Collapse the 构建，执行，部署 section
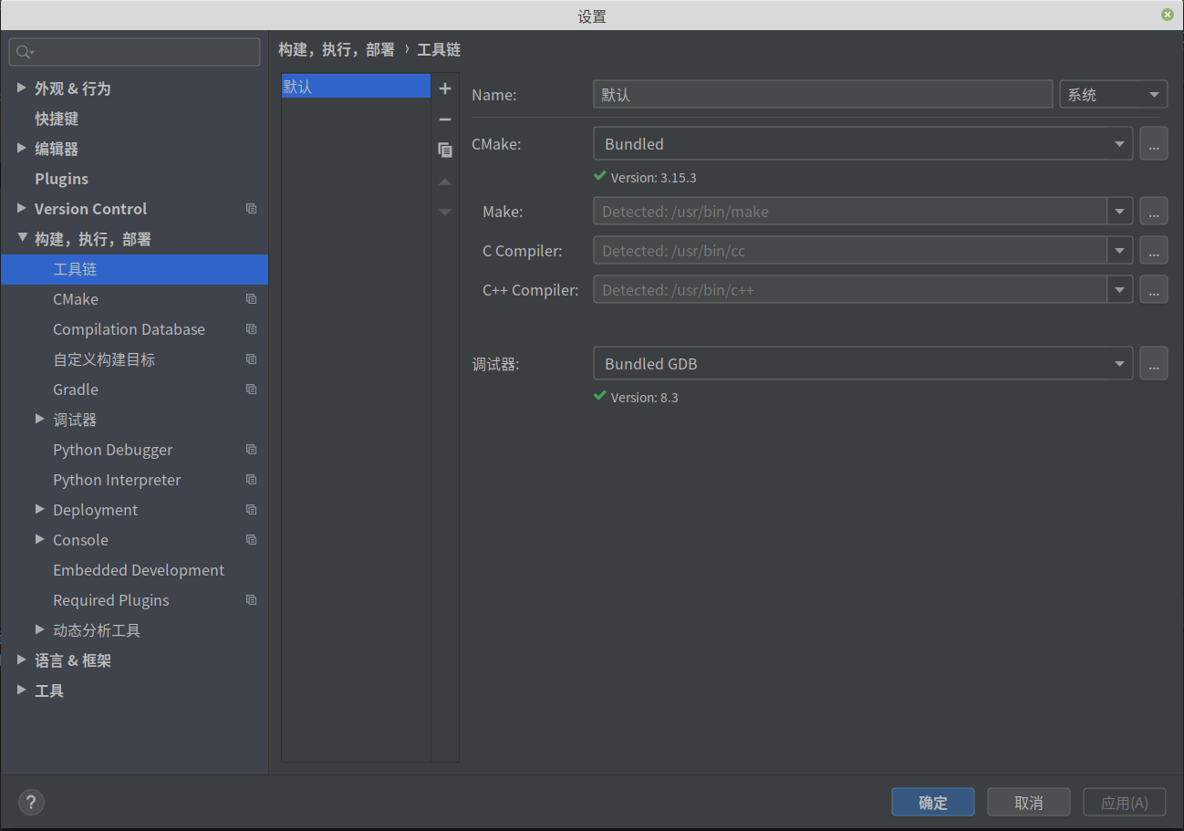1184x831 pixels. (22, 238)
